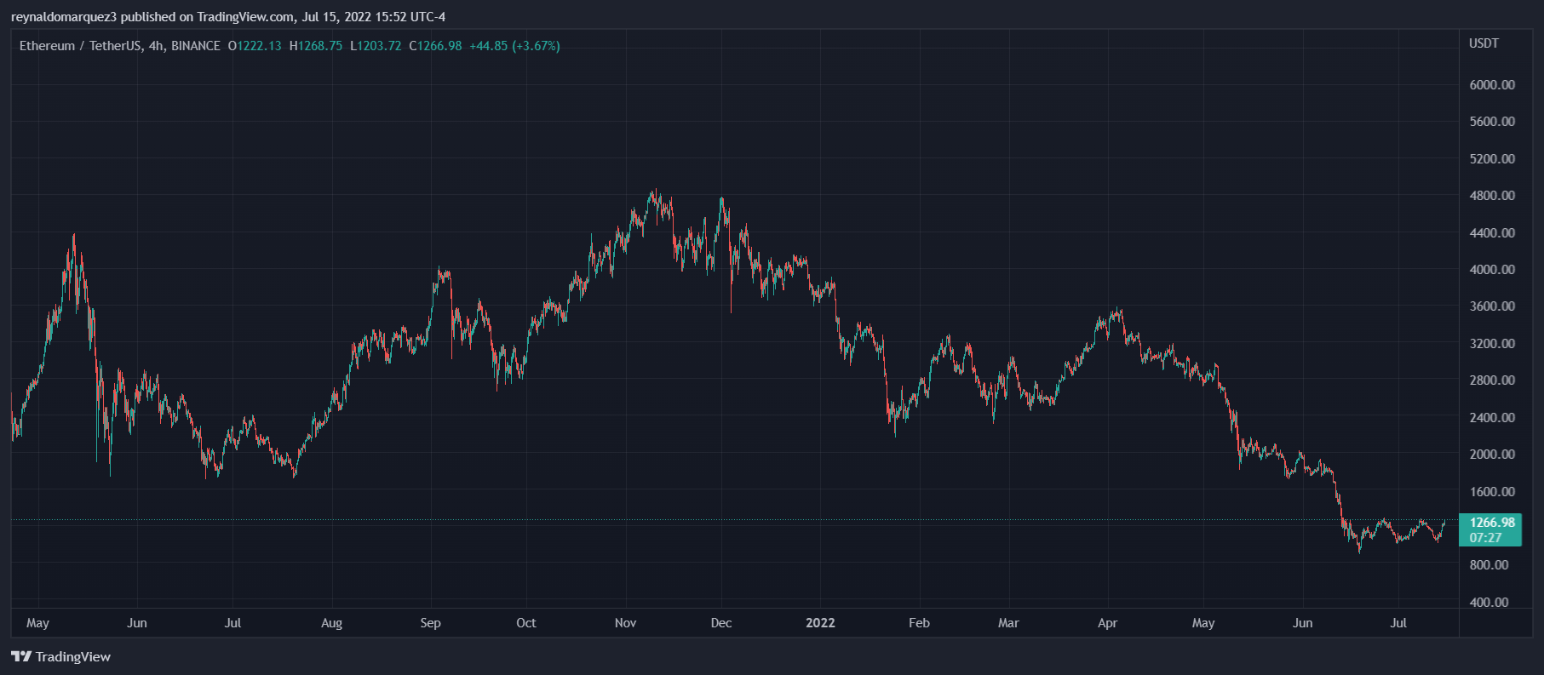Click the 4000.00 price axis label
This screenshot has width=1544, height=675.
(1492, 270)
